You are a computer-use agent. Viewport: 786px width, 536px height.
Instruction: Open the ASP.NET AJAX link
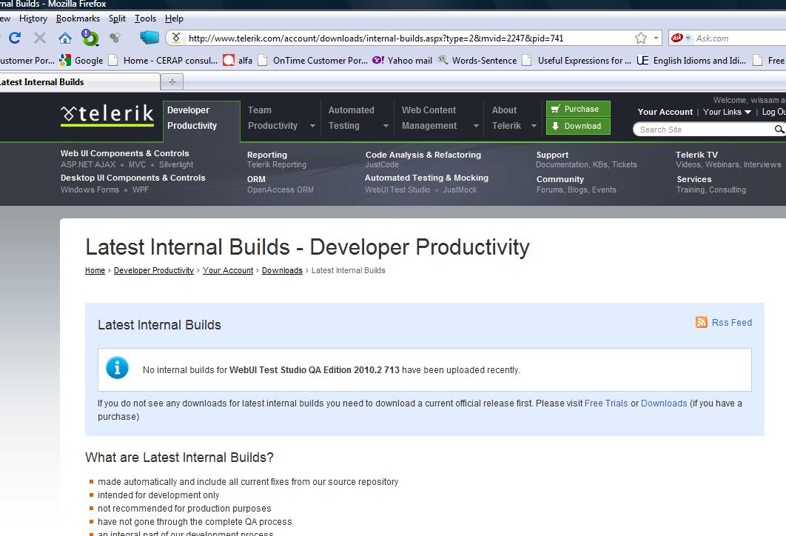click(88, 164)
